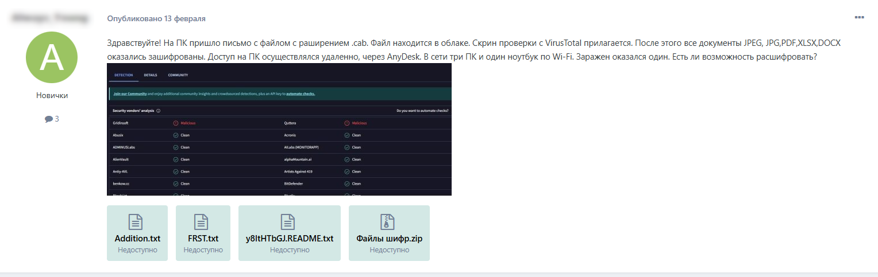
Task: Click the 'Join our Community' link
Action: 130,93
